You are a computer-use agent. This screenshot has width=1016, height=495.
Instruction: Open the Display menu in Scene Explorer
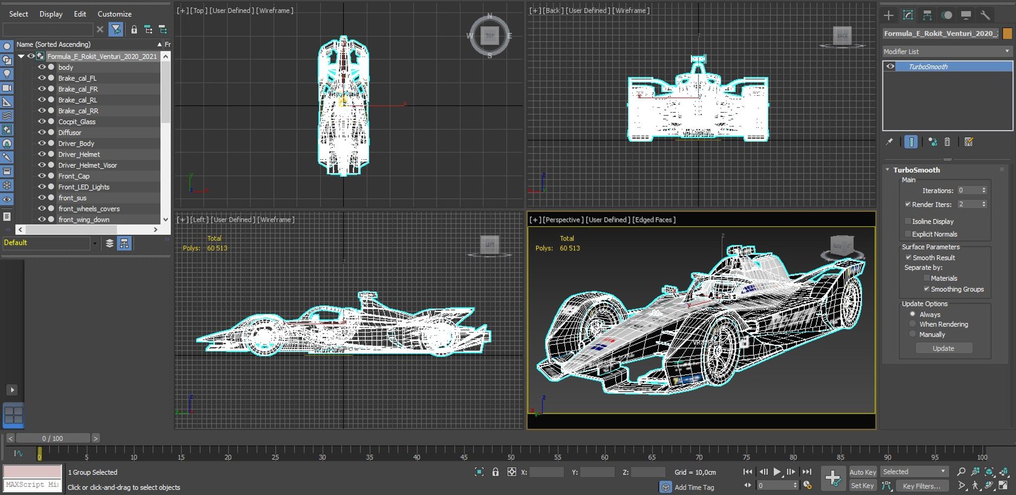coord(51,14)
